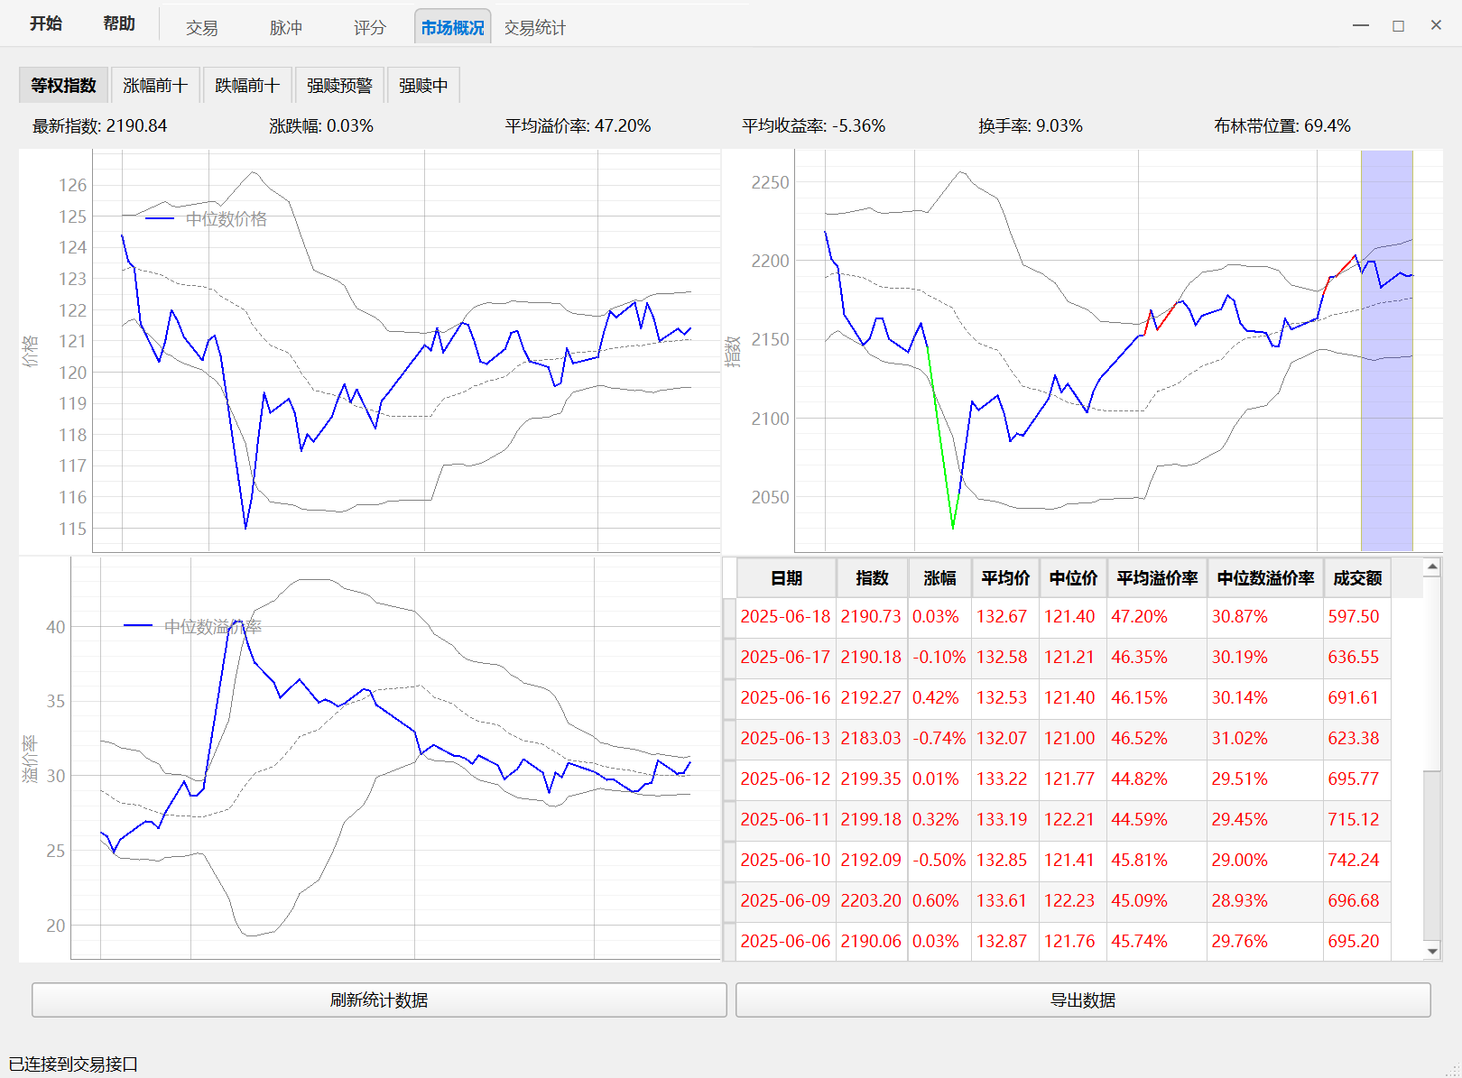Image resolution: width=1462 pixels, height=1078 pixels.
Task: Switch to the 脉冲 tab
Action: coord(285,28)
